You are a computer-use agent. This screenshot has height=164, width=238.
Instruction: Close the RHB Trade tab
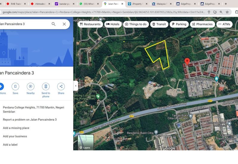25,4
